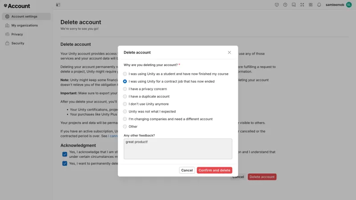The image size is (356, 200).
Task: Select I have a duplicate account
Action: [x=125, y=96]
